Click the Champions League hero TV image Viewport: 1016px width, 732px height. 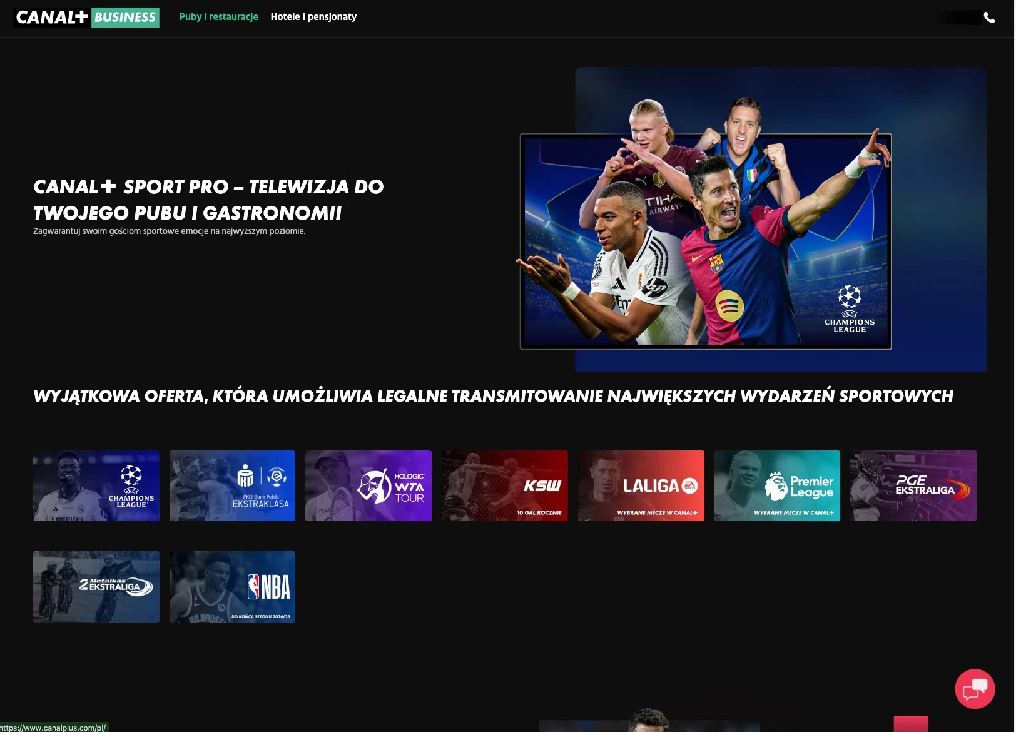705,241
